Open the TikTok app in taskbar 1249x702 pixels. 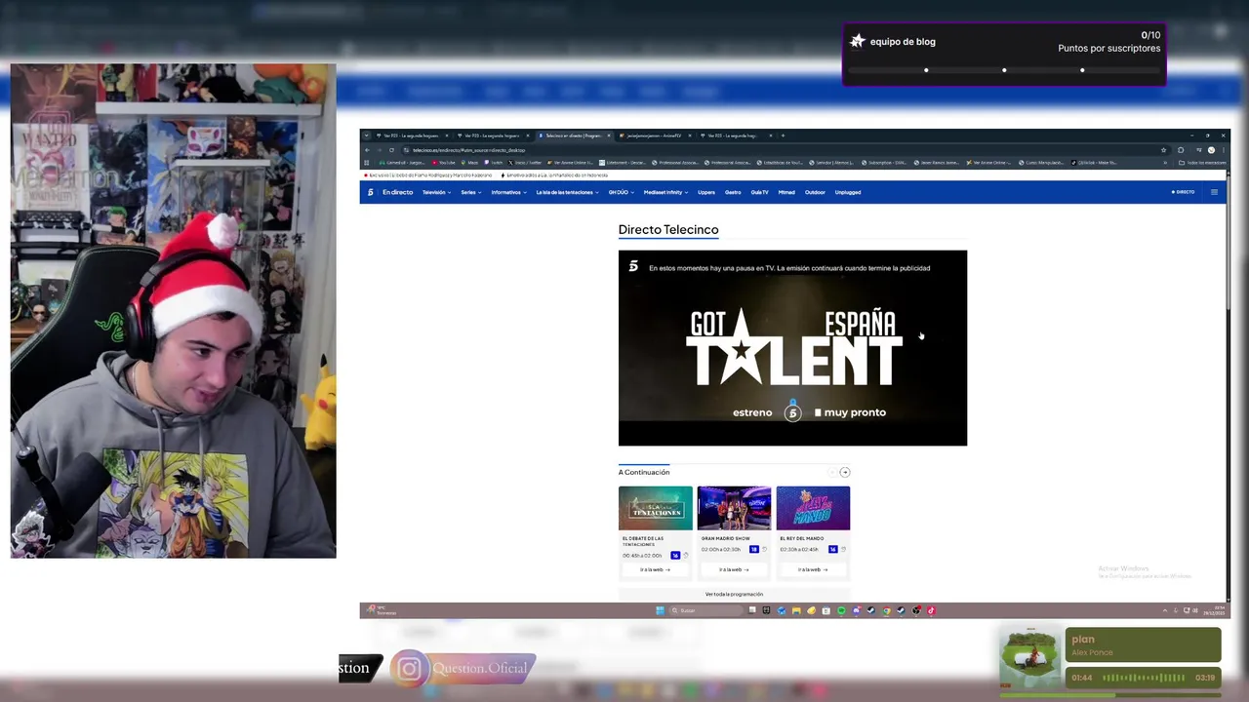click(931, 610)
